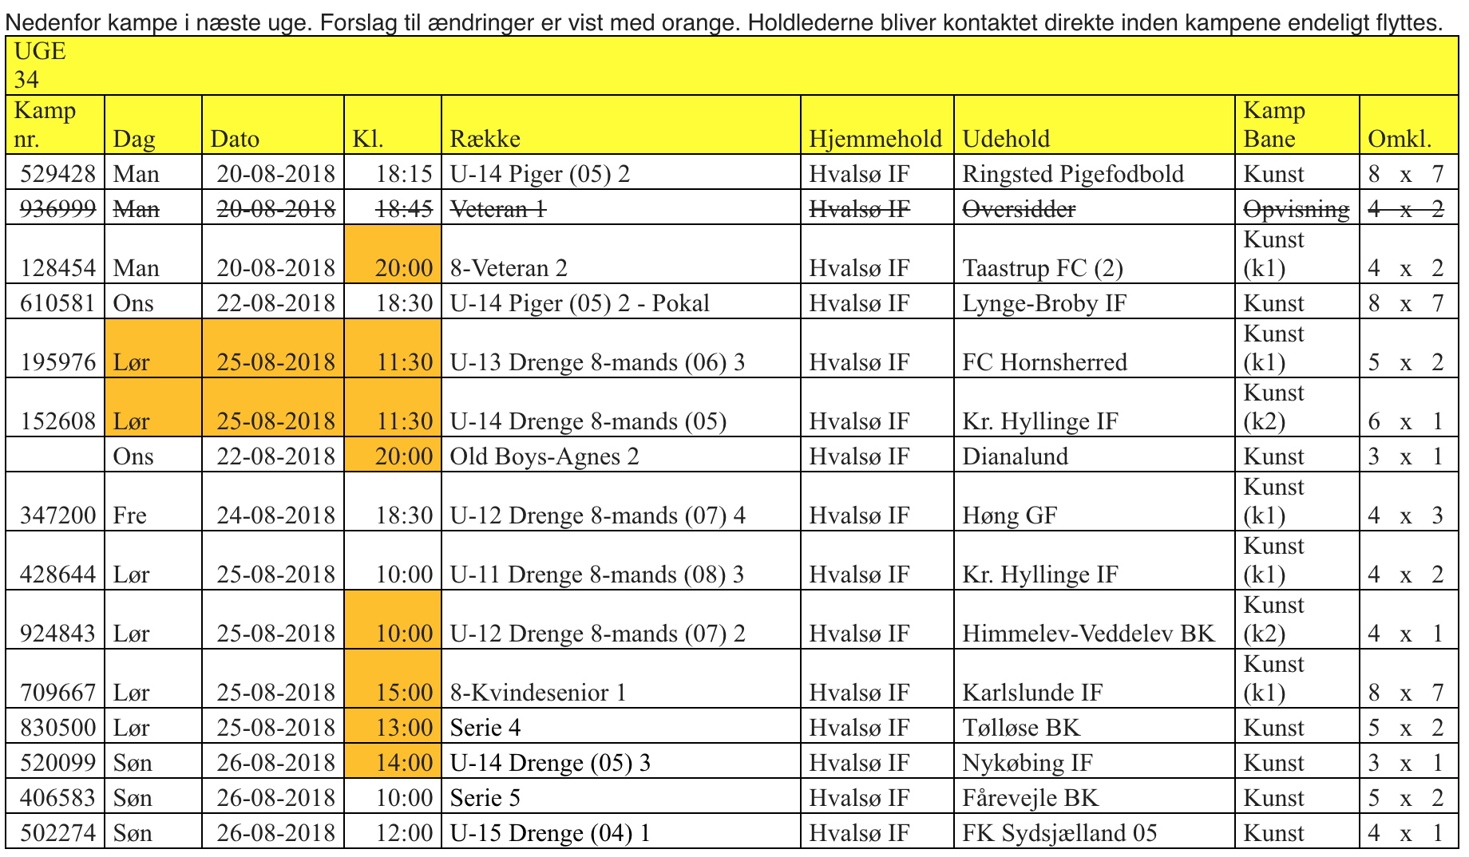Viewport: 1469px width, 857px height.
Task: Click opponent 'Tølløse BK'
Action: (1095, 726)
